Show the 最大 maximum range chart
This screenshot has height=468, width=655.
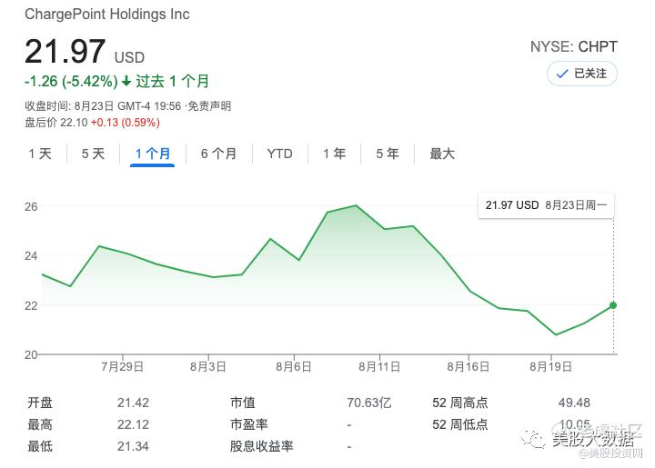[442, 154]
